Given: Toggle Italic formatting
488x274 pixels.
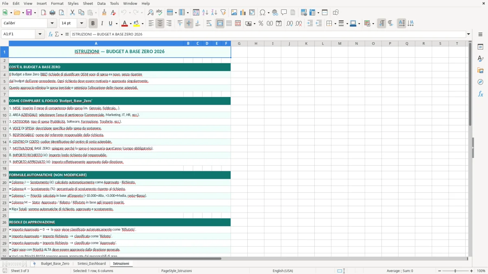Looking at the screenshot, I should pos(102,24).
